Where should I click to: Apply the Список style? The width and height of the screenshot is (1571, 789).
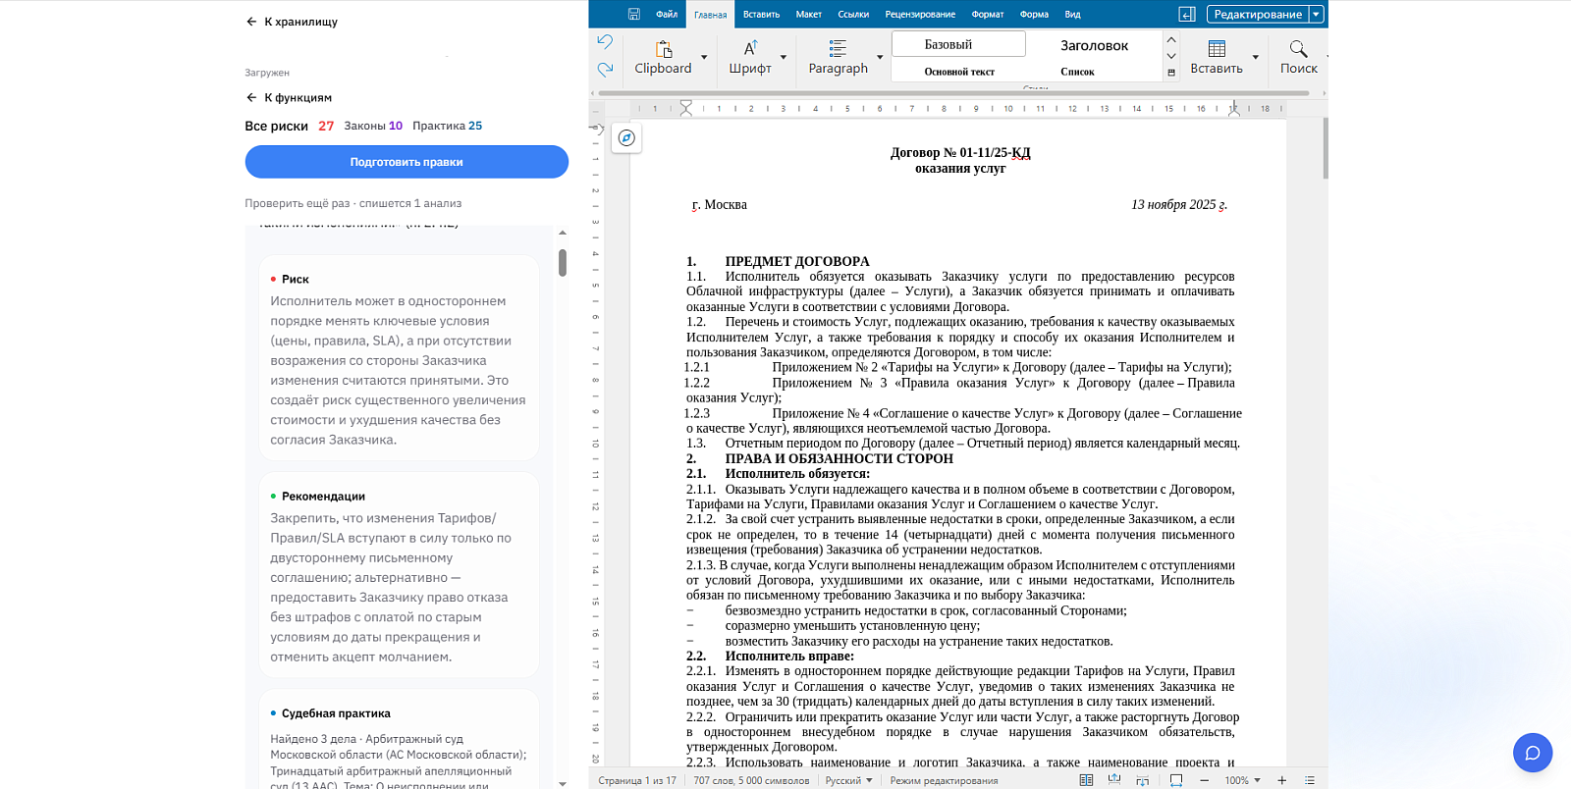pyautogui.click(x=1077, y=72)
